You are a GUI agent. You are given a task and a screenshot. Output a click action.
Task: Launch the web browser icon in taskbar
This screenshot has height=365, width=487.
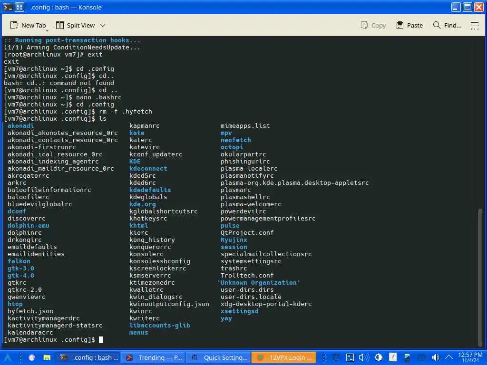32,357
